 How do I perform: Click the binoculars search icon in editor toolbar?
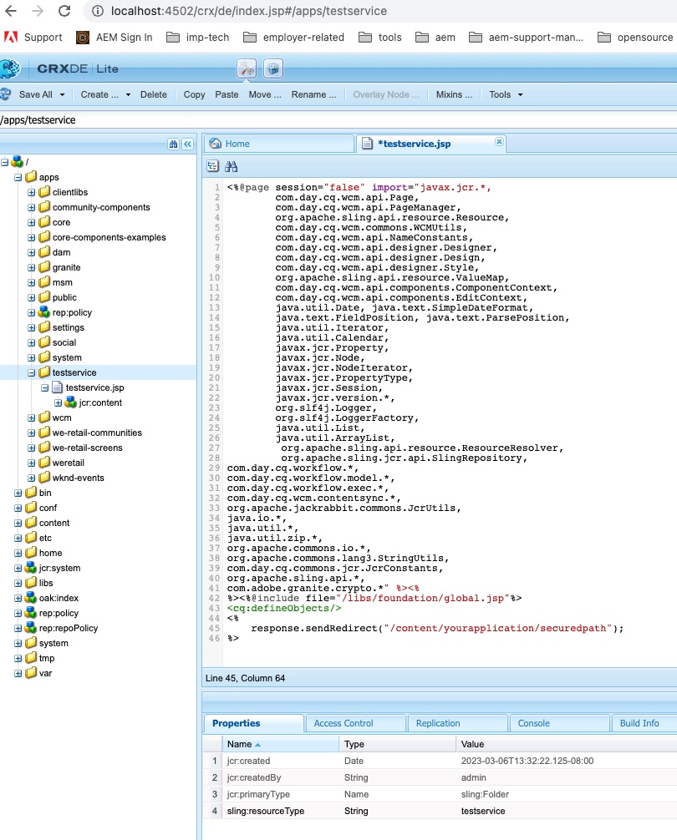point(232,166)
